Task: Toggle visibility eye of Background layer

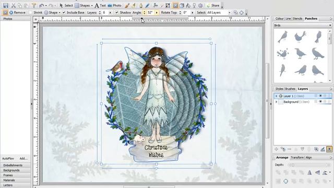Action: 320,102
